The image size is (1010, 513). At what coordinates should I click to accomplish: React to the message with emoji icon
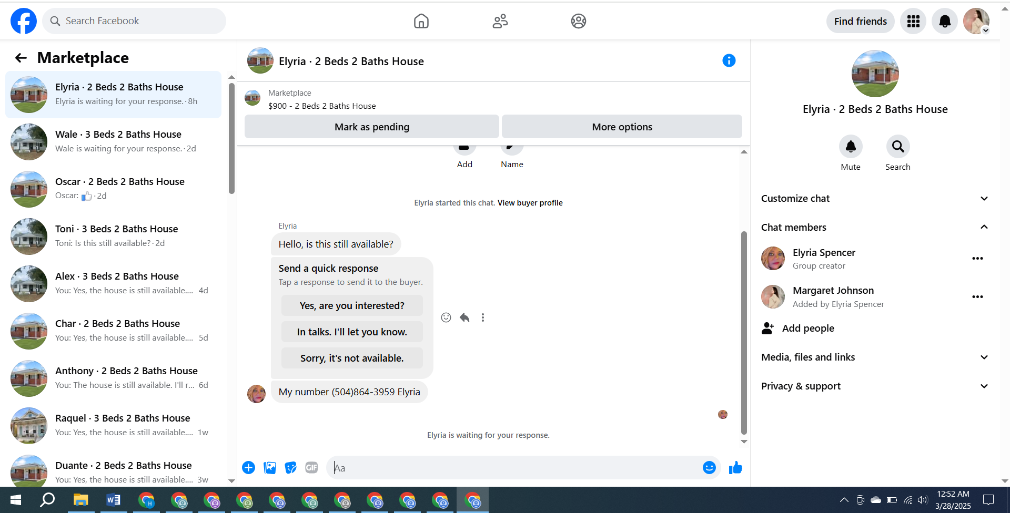pos(446,317)
